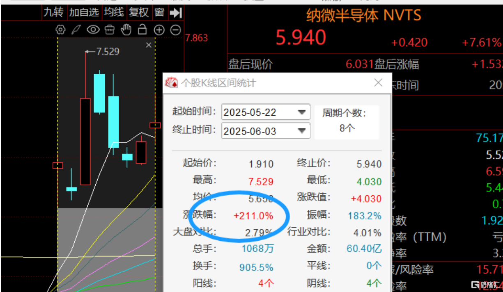This screenshot has height=292, width=503.
Task: Click the 换手 value 905.5%
Action: coord(257,267)
